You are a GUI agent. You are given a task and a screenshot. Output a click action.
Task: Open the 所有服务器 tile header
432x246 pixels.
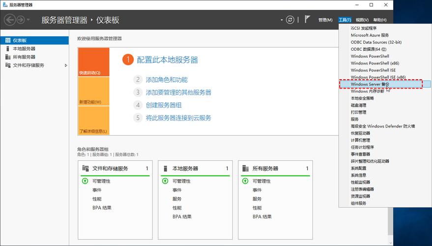[276, 168]
